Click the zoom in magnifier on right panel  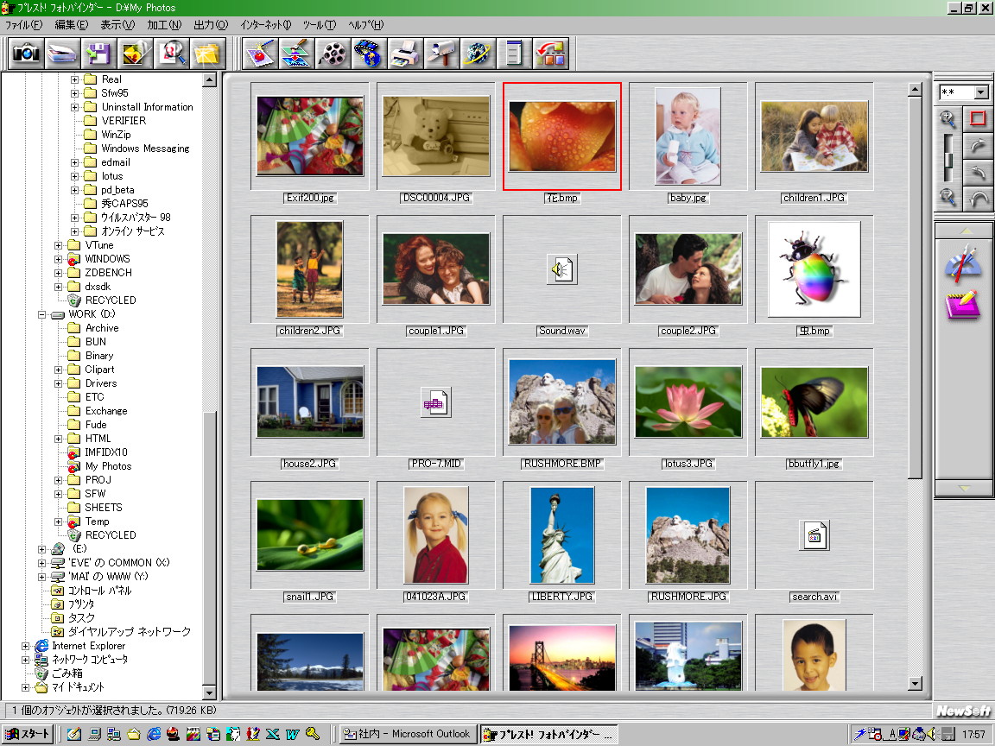pos(948,120)
